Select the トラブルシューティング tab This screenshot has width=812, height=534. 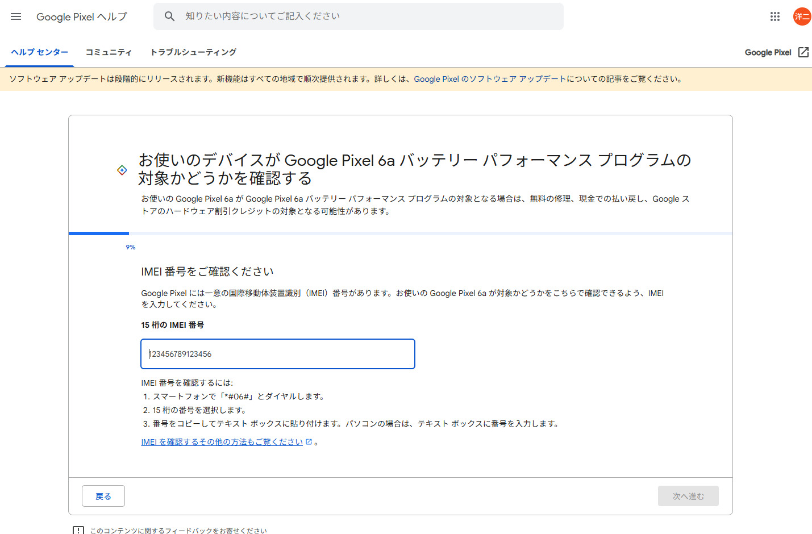coord(193,52)
